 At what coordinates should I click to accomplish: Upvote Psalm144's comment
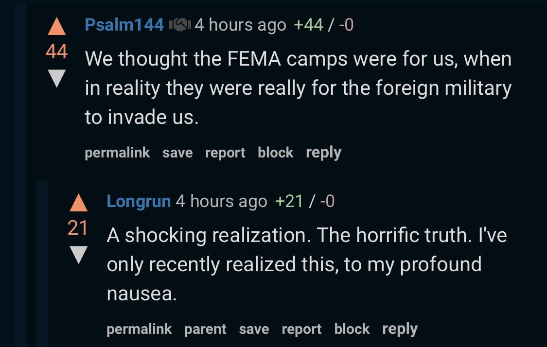56,27
